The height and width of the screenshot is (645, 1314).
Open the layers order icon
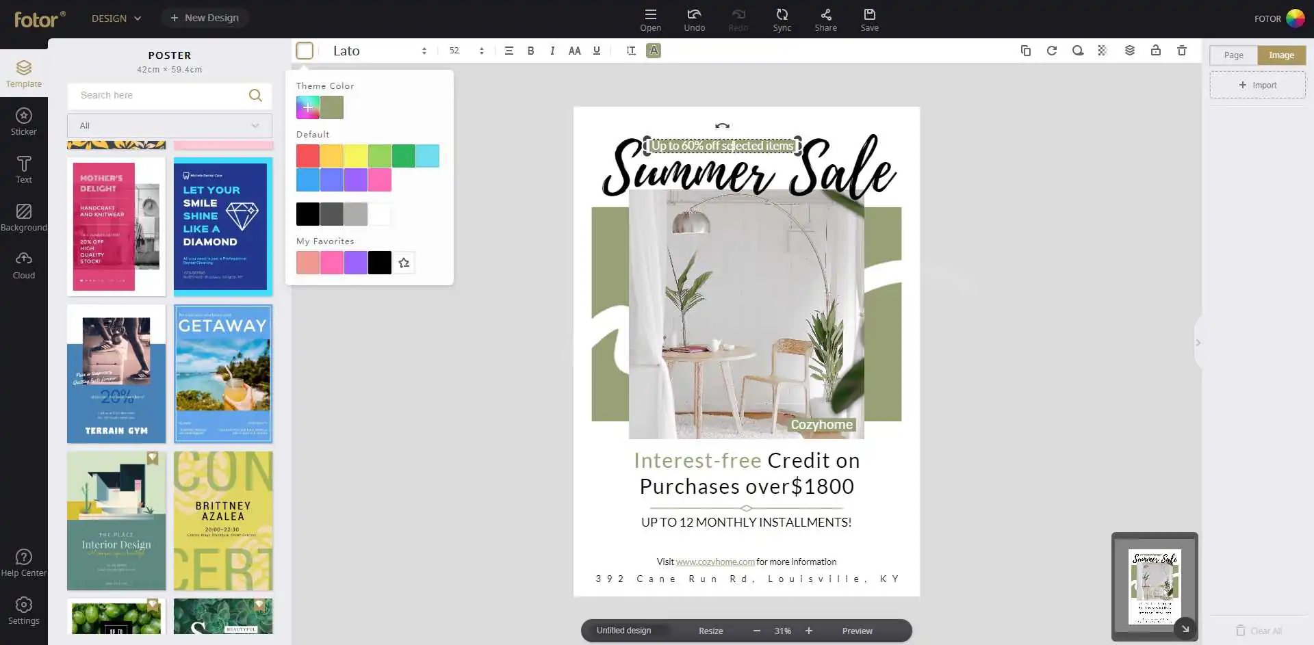click(x=1129, y=51)
